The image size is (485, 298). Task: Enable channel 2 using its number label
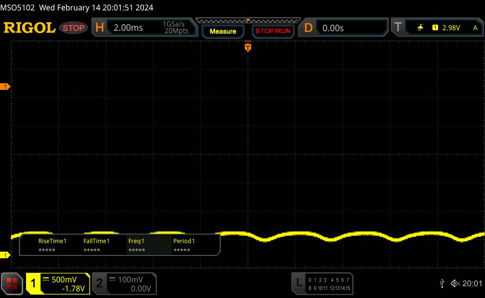point(99,283)
